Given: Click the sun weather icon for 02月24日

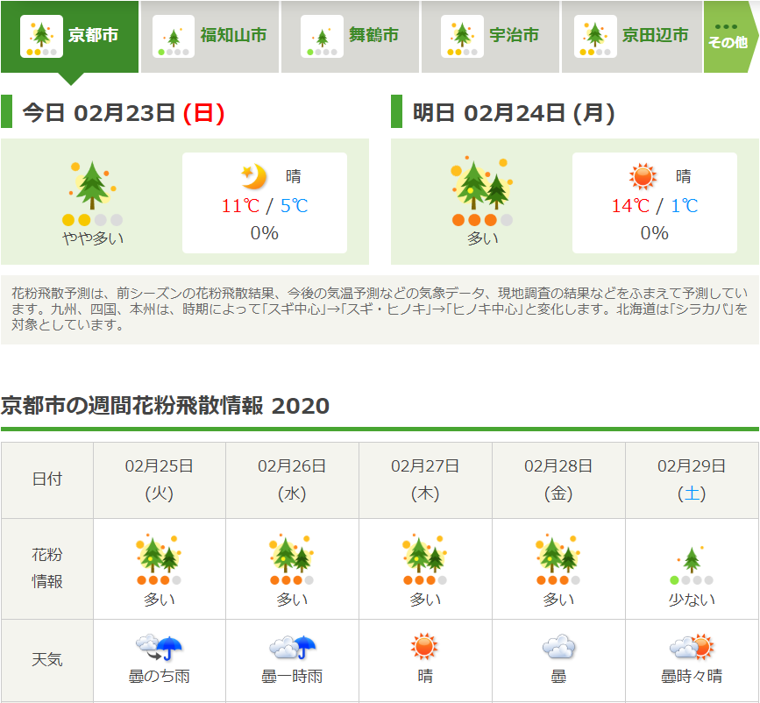Looking at the screenshot, I should tap(643, 176).
